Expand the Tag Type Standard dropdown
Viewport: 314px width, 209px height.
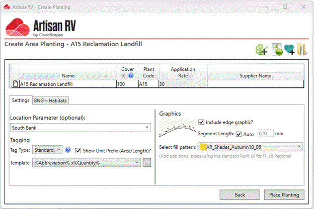coord(47,150)
